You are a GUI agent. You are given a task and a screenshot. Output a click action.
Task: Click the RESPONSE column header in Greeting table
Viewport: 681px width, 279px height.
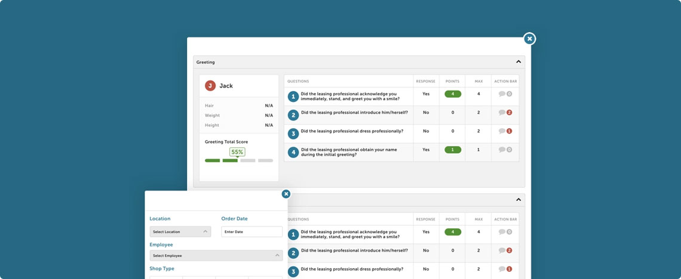coord(425,82)
